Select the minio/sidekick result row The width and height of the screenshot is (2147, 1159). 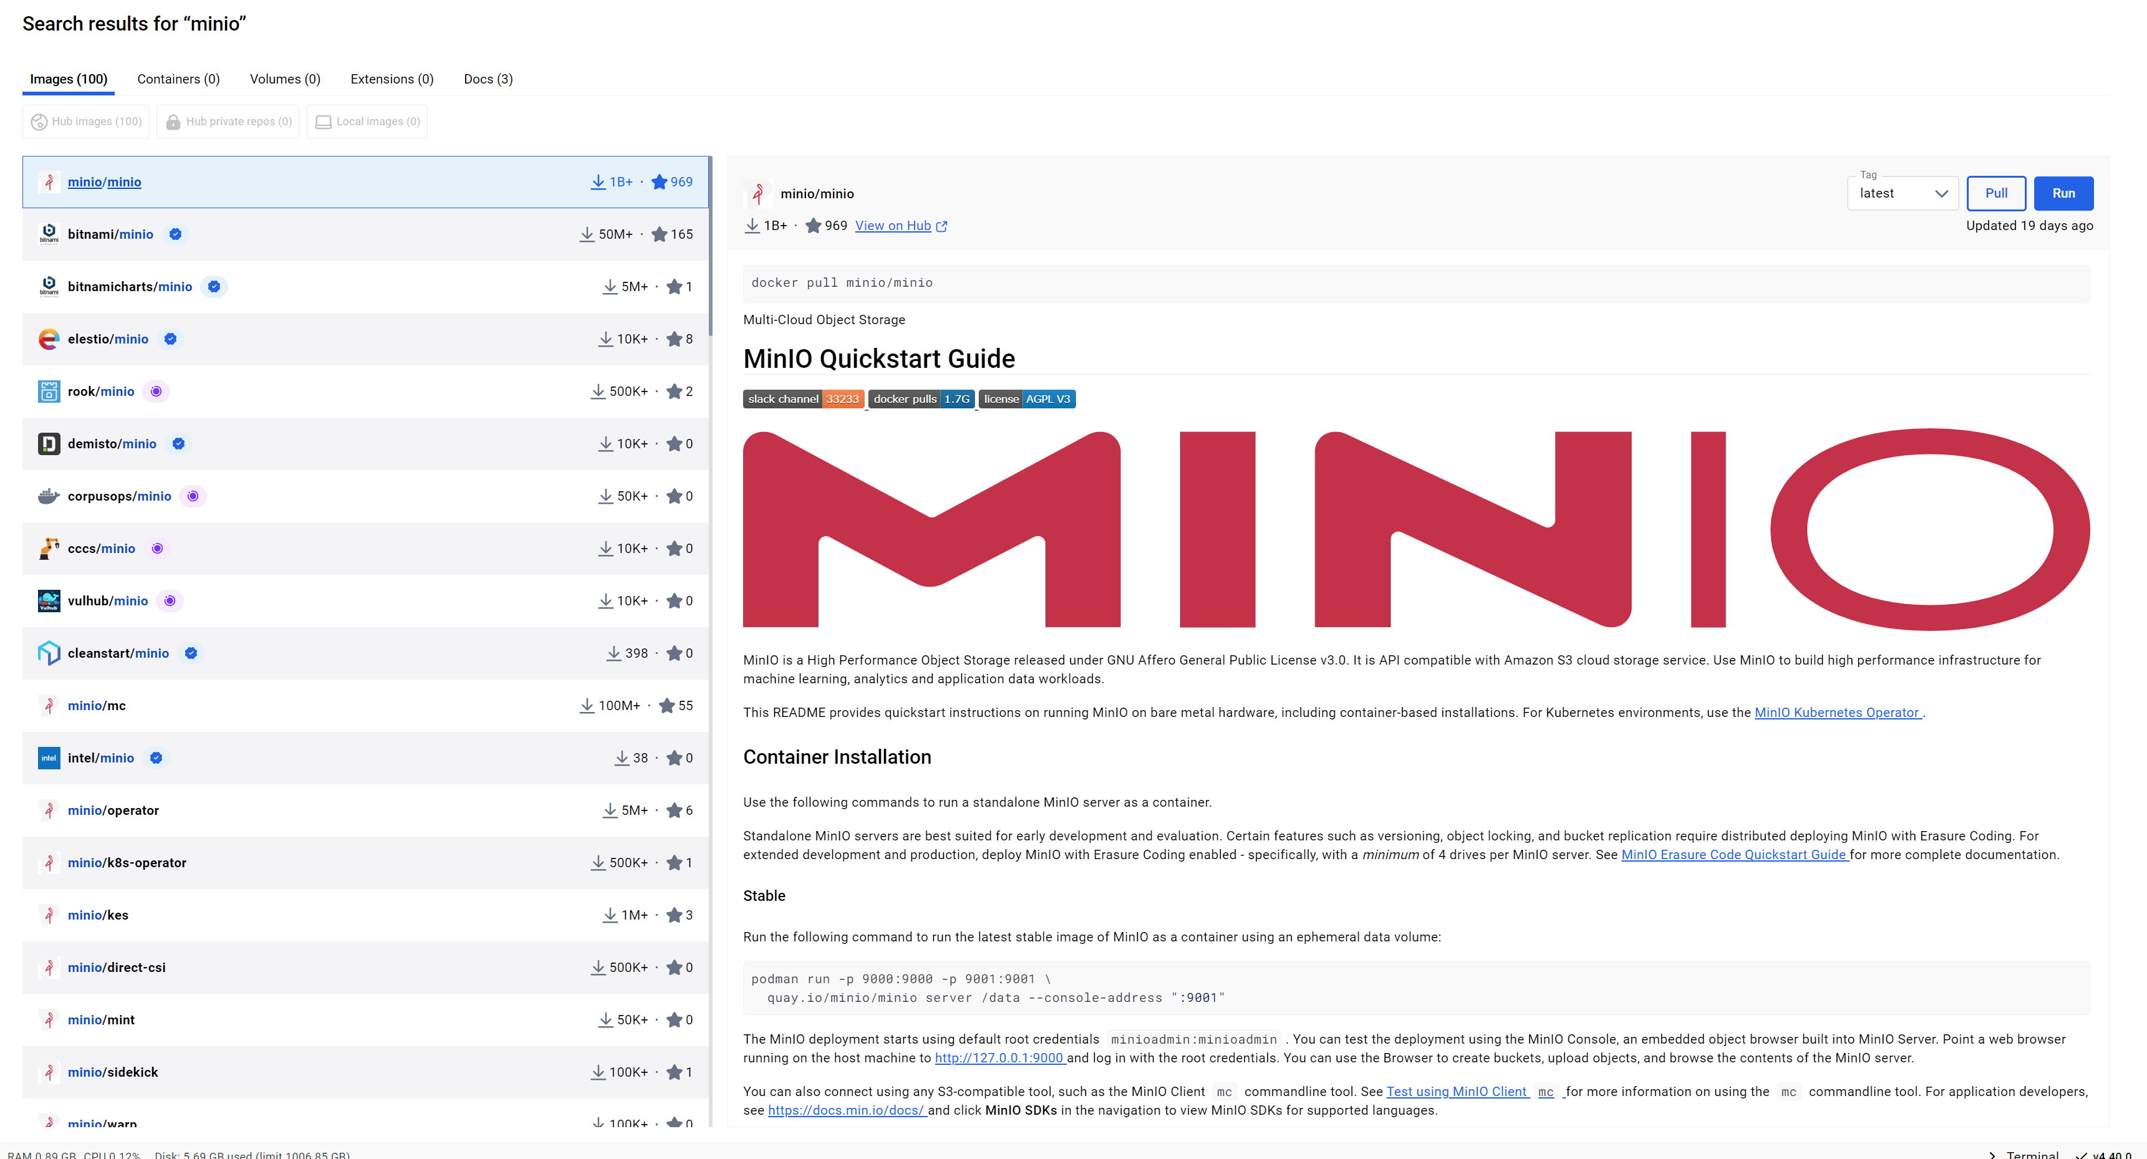tap(365, 1072)
